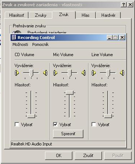Click left speaker icon under Mic Volume
Image resolution: width=135 pixels, height=164 pixels.
point(55,73)
